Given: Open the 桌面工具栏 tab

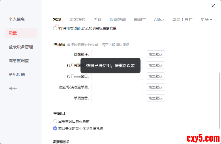Looking at the screenshot, I should pos(182,20).
